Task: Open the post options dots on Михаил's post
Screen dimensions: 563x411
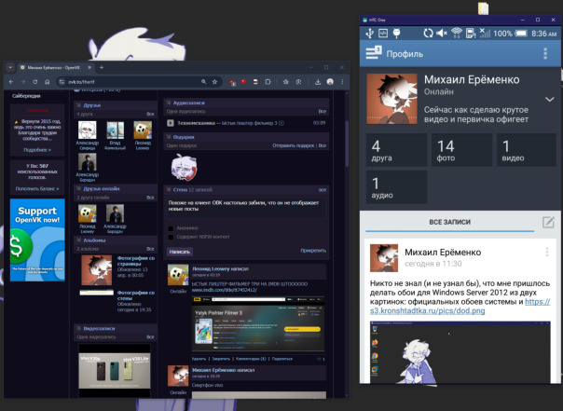Action: coord(547,253)
